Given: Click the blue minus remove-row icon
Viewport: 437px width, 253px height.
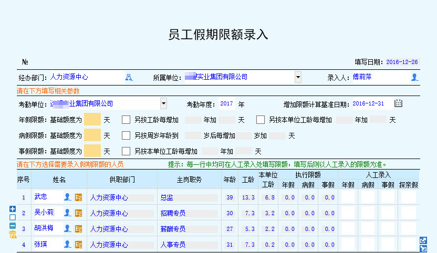Looking at the screenshot, I should click(x=13, y=226).
